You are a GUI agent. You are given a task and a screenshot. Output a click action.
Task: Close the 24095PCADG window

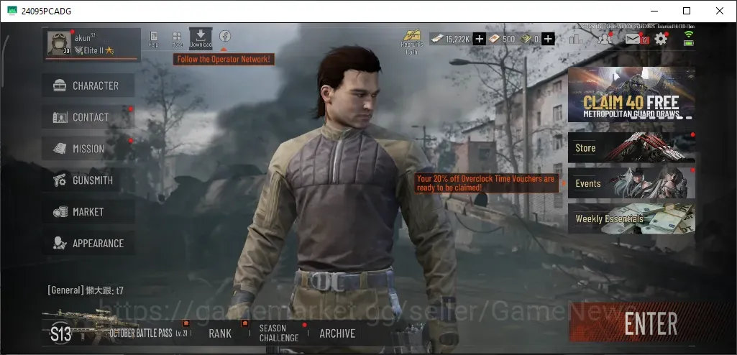[x=719, y=11]
